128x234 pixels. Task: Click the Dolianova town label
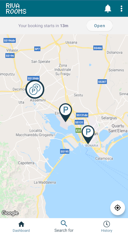(x=114, y=52)
